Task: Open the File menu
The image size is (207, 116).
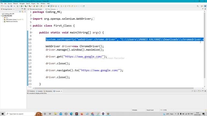Action: [x=2, y=4]
